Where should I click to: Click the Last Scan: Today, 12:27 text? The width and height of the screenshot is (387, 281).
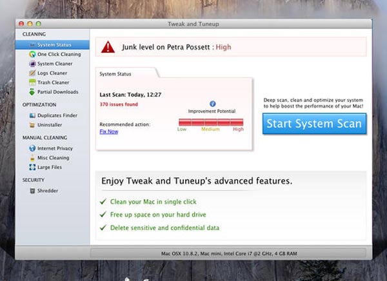[x=130, y=95]
